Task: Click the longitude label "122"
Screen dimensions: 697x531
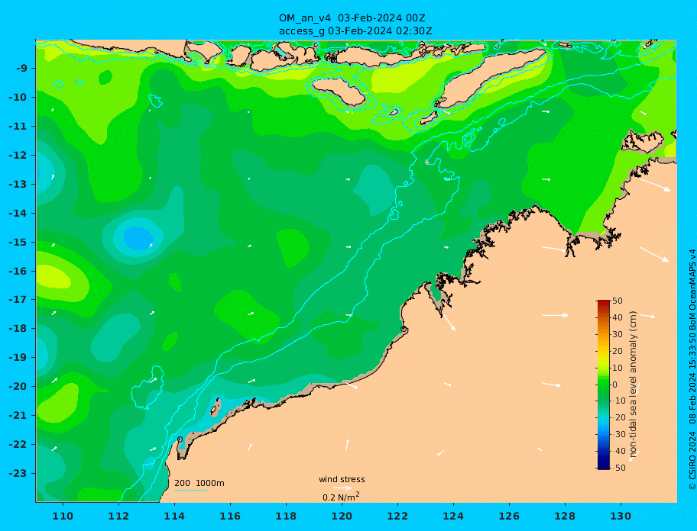Action: coord(397,517)
